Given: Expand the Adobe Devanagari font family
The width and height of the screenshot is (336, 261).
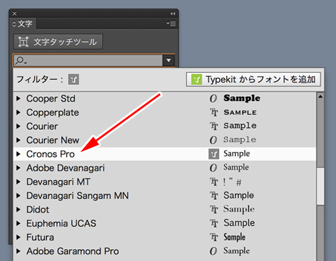Looking at the screenshot, I should point(19,168).
